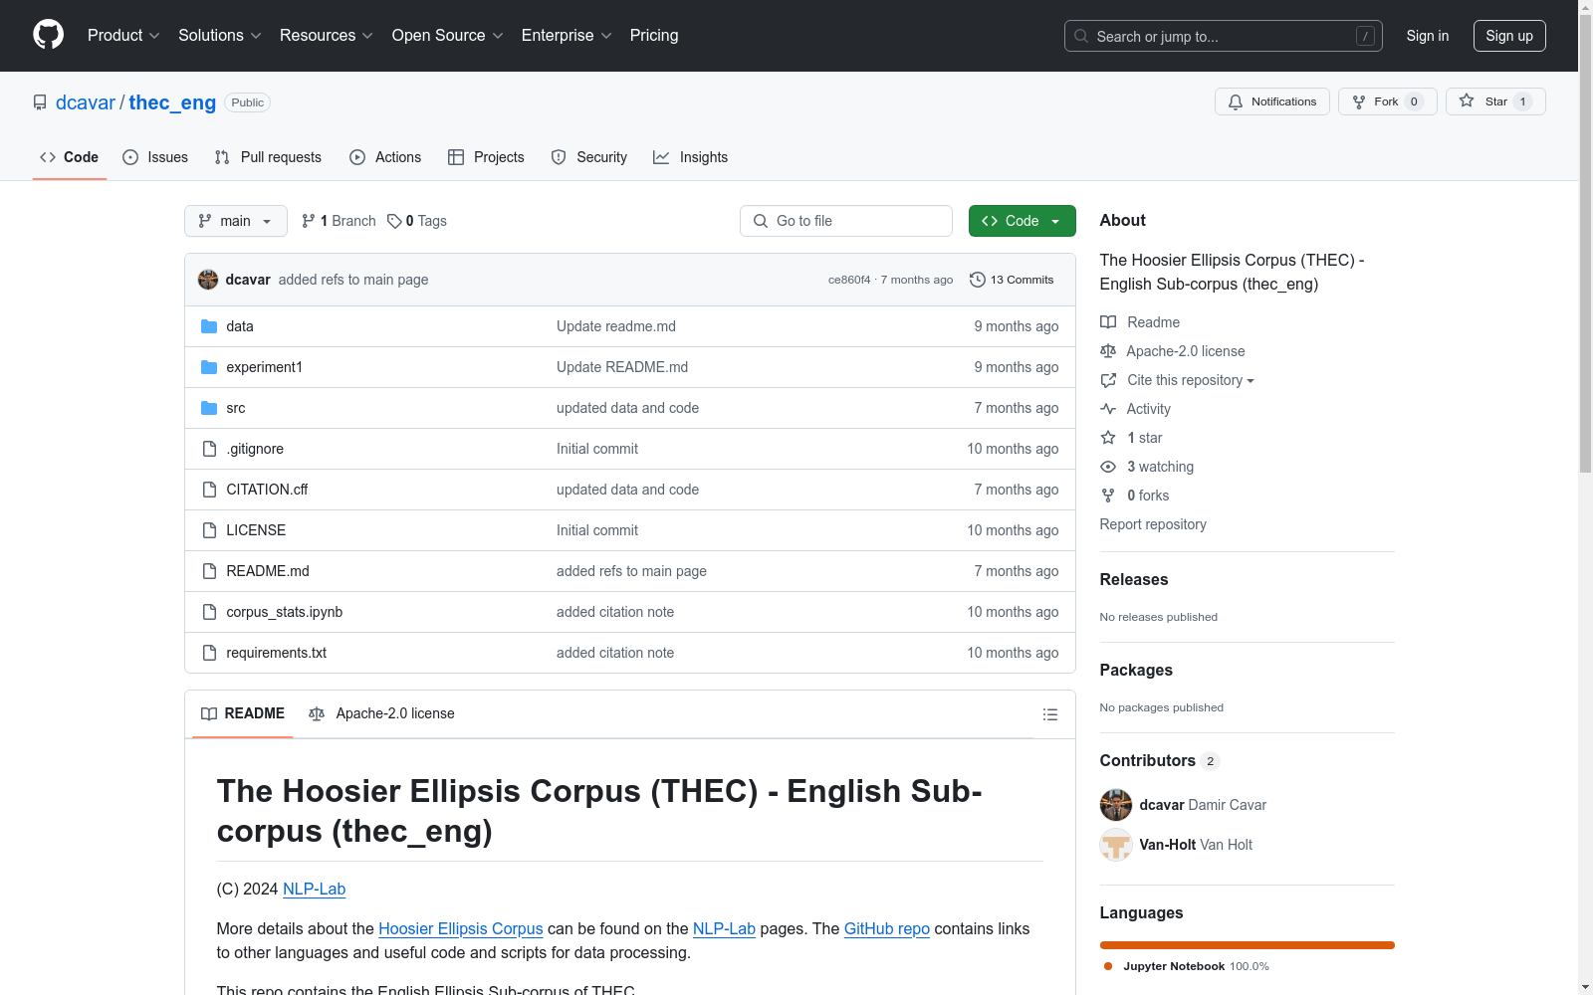
Task: Expand the Resources menu
Action: click(327, 36)
